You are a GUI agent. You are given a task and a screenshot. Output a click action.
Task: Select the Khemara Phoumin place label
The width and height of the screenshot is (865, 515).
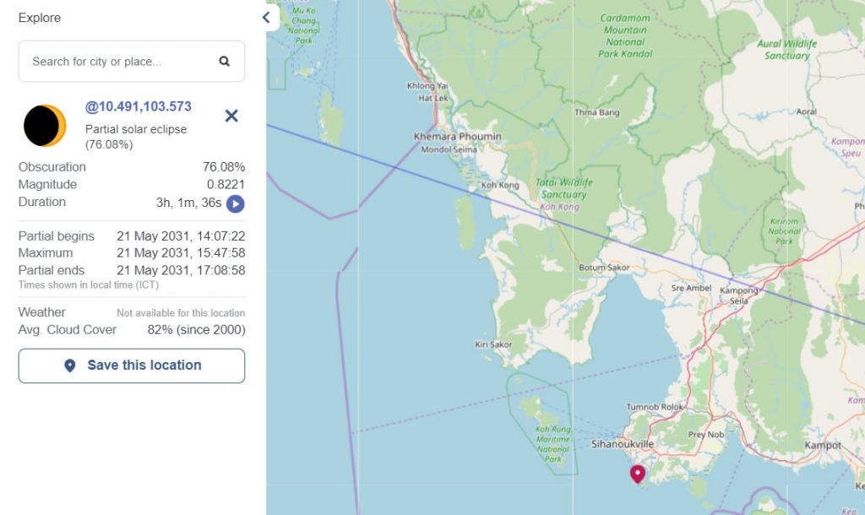tap(457, 137)
